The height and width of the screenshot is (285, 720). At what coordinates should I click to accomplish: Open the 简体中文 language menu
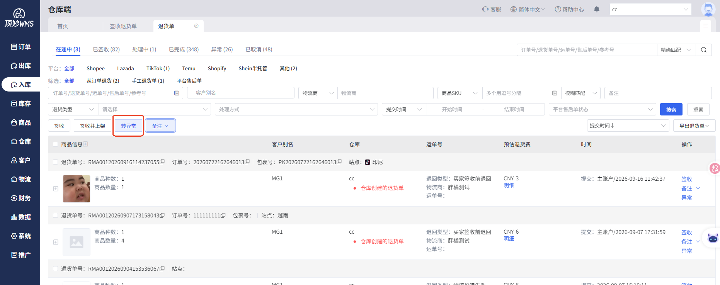point(528,9)
